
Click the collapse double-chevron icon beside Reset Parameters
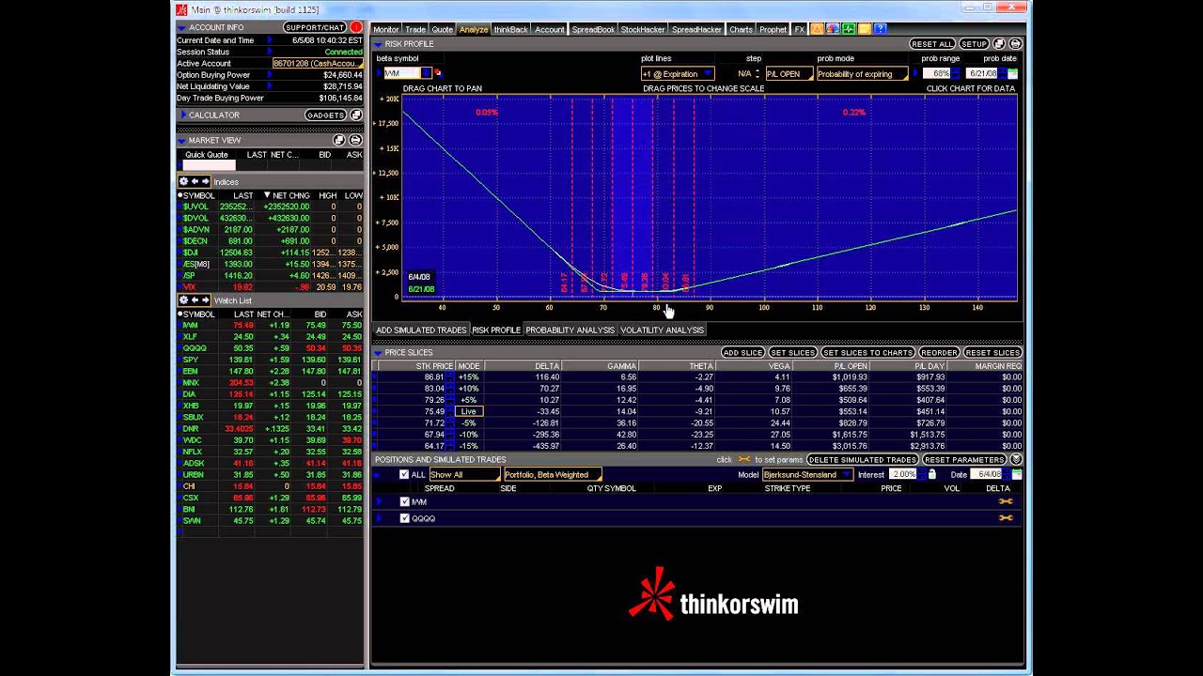pyautogui.click(x=1015, y=460)
